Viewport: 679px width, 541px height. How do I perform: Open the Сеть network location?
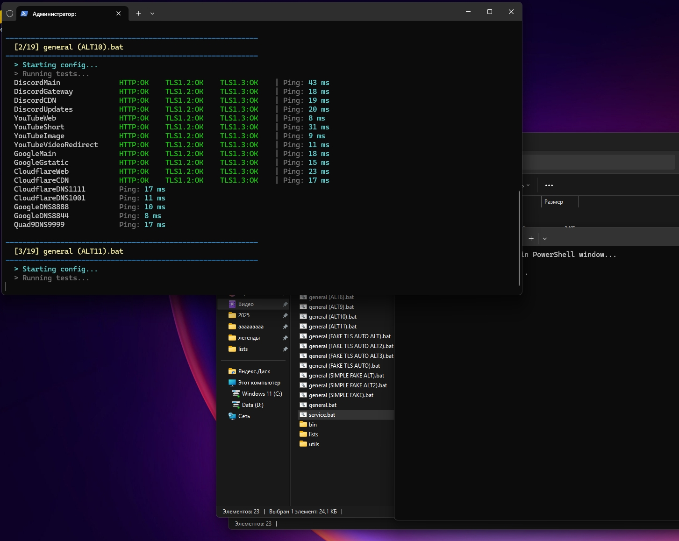[x=244, y=416]
